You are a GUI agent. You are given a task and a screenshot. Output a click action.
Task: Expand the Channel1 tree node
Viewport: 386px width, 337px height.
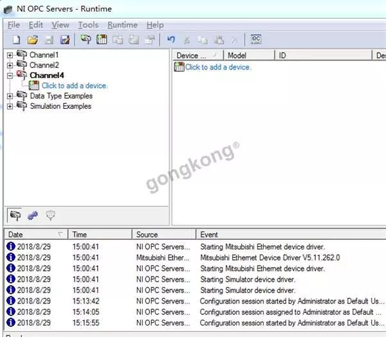coord(10,55)
